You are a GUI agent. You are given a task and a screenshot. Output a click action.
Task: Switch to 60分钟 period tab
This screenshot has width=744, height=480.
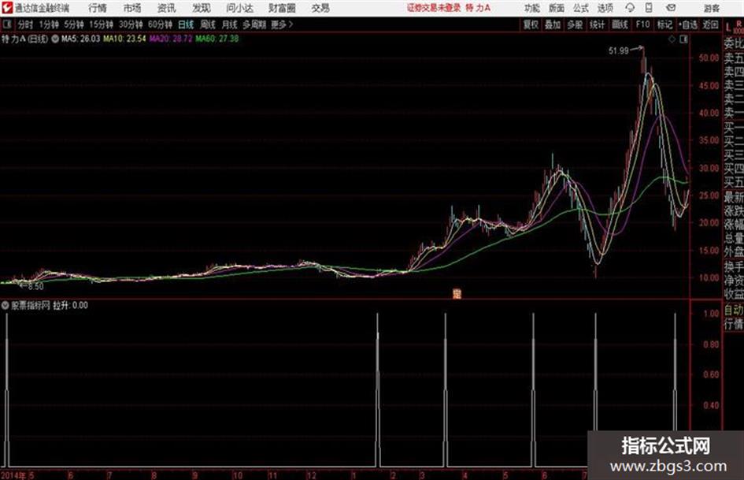click(160, 24)
